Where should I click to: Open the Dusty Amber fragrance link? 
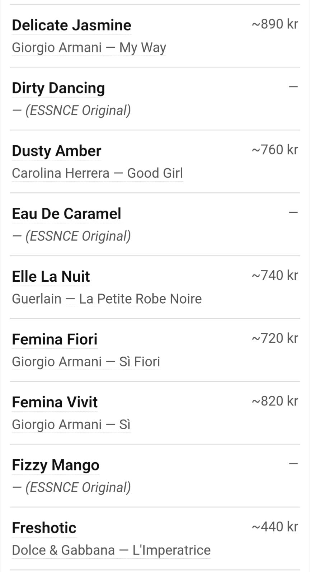coord(56,151)
